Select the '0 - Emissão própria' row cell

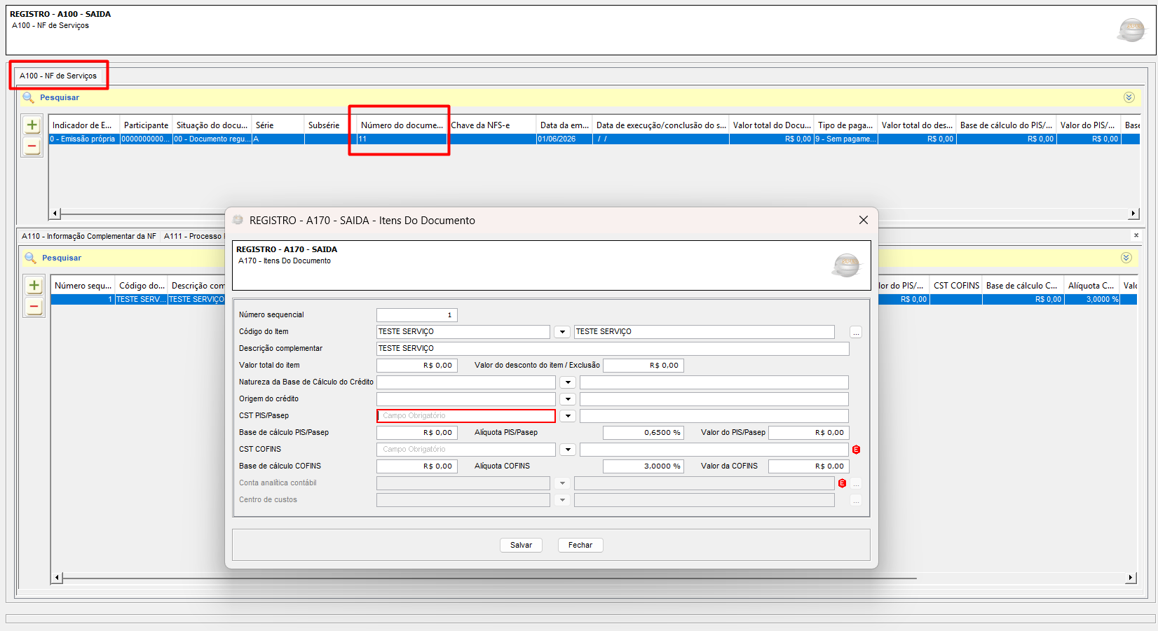83,139
